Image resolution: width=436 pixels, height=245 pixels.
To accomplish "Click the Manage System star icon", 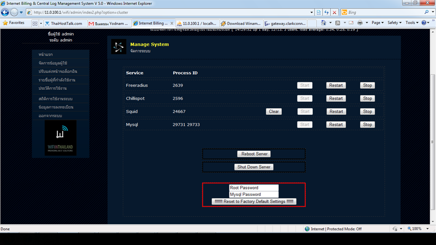I will click(x=118, y=47).
